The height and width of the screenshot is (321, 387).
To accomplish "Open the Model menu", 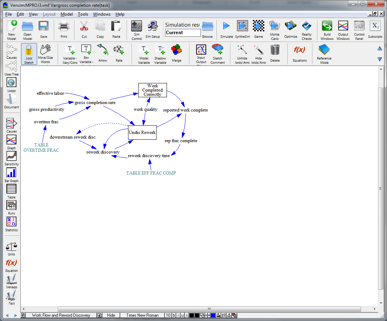I will 67,14.
